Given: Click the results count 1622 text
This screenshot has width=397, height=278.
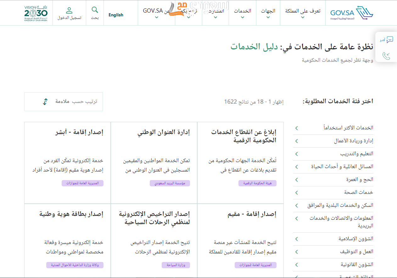Looking at the screenshot, I should pos(254,102).
